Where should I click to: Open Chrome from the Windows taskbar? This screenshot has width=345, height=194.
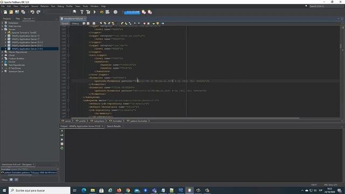tap(128, 190)
